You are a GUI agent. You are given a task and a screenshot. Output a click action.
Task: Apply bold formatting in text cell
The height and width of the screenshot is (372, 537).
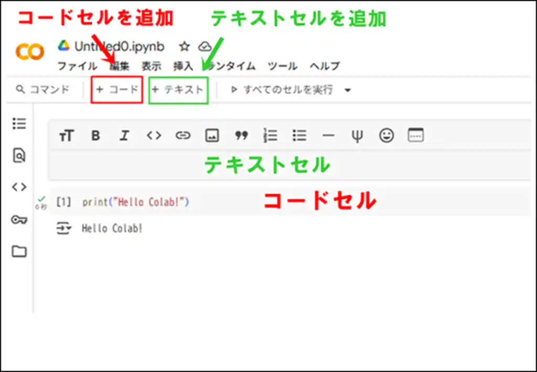point(95,136)
